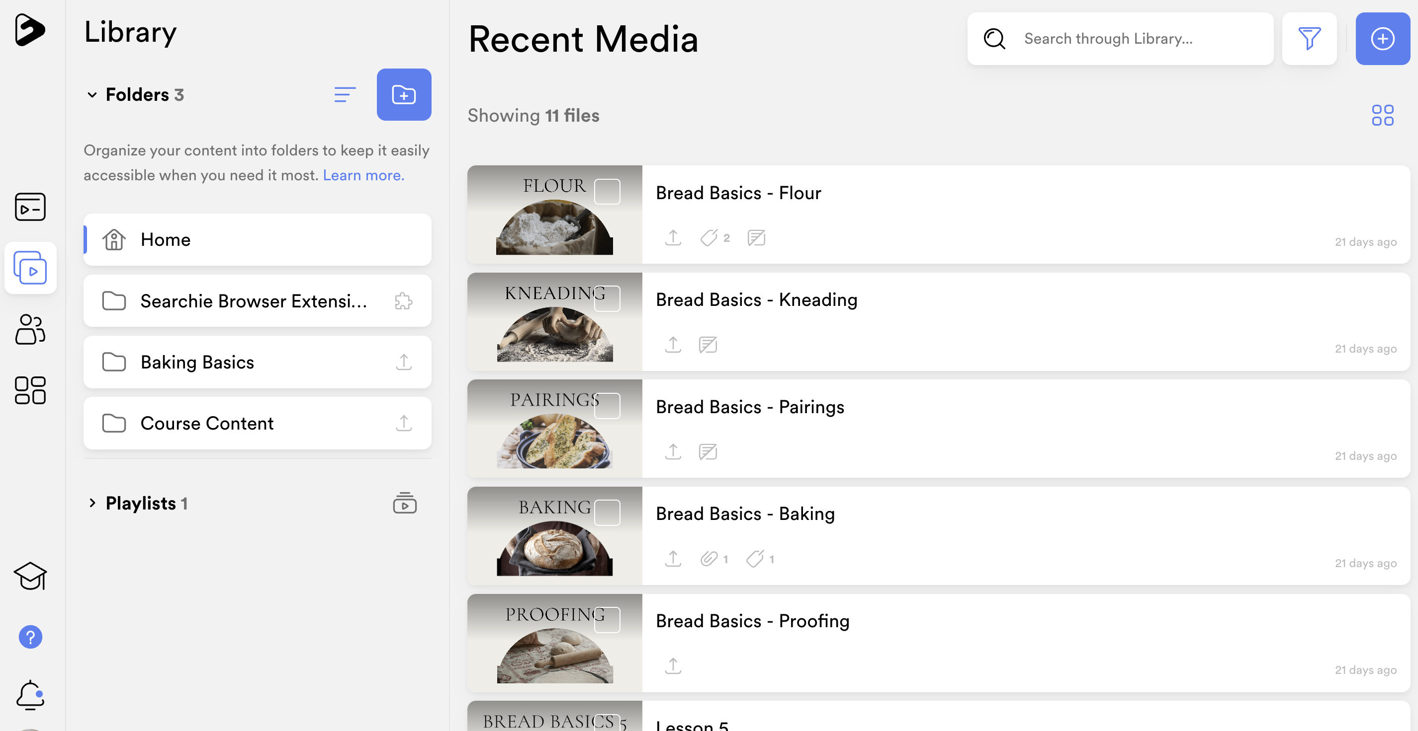The height and width of the screenshot is (731, 1418).
Task: Select the Bread Basics - Proofing checkbox
Action: [607, 619]
